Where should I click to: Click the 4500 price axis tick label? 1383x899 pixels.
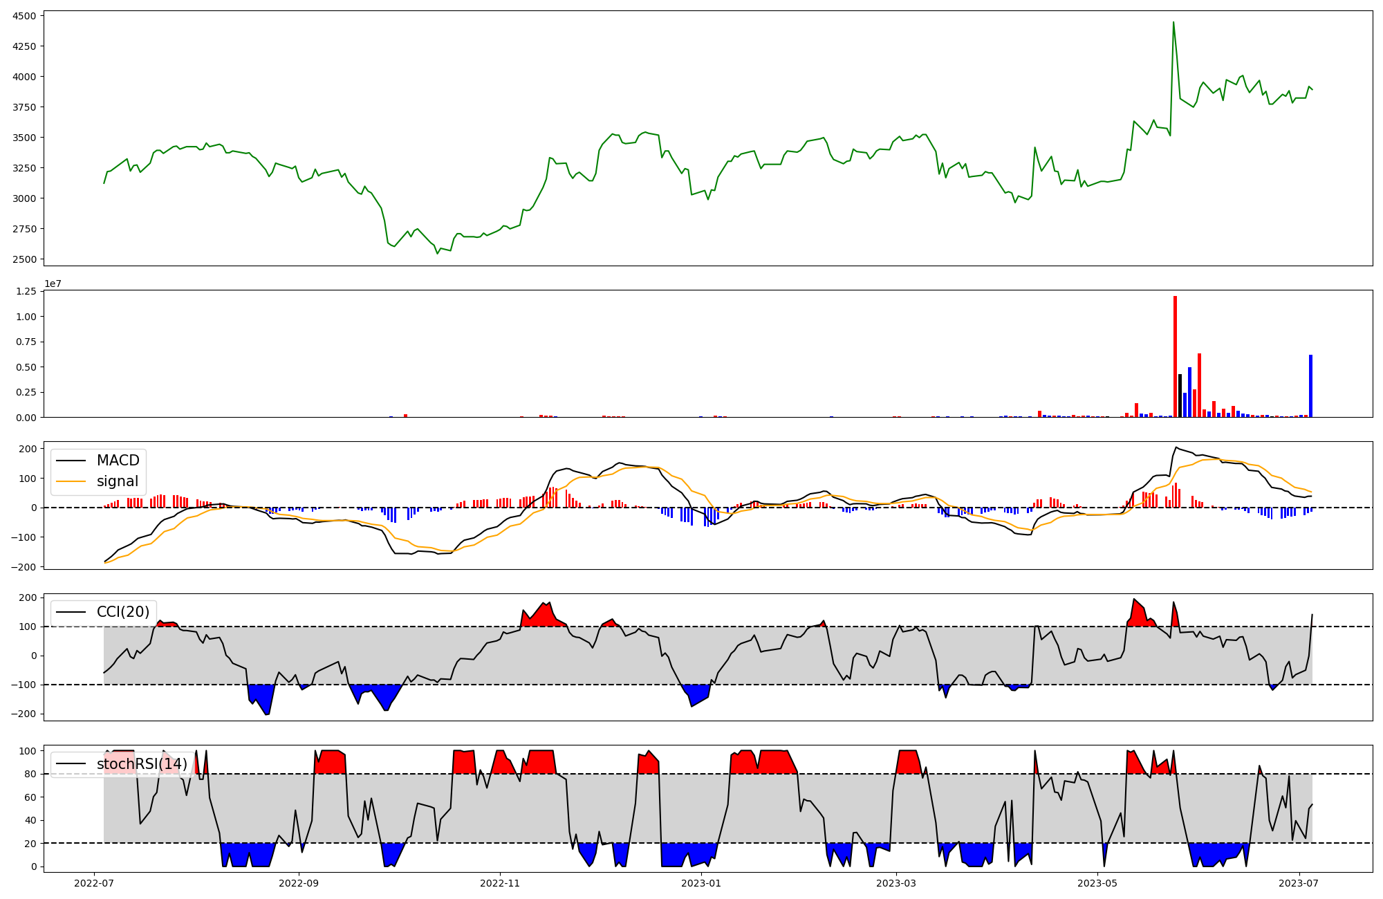[x=26, y=15]
